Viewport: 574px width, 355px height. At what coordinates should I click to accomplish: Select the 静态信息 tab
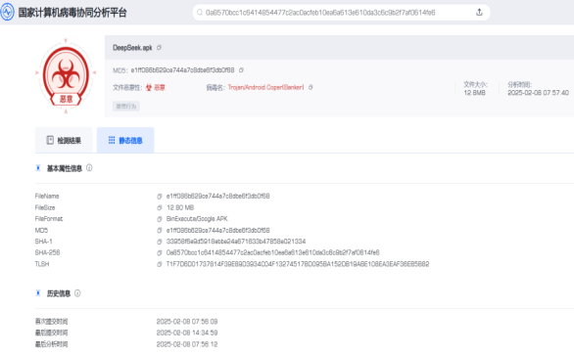[125, 140]
